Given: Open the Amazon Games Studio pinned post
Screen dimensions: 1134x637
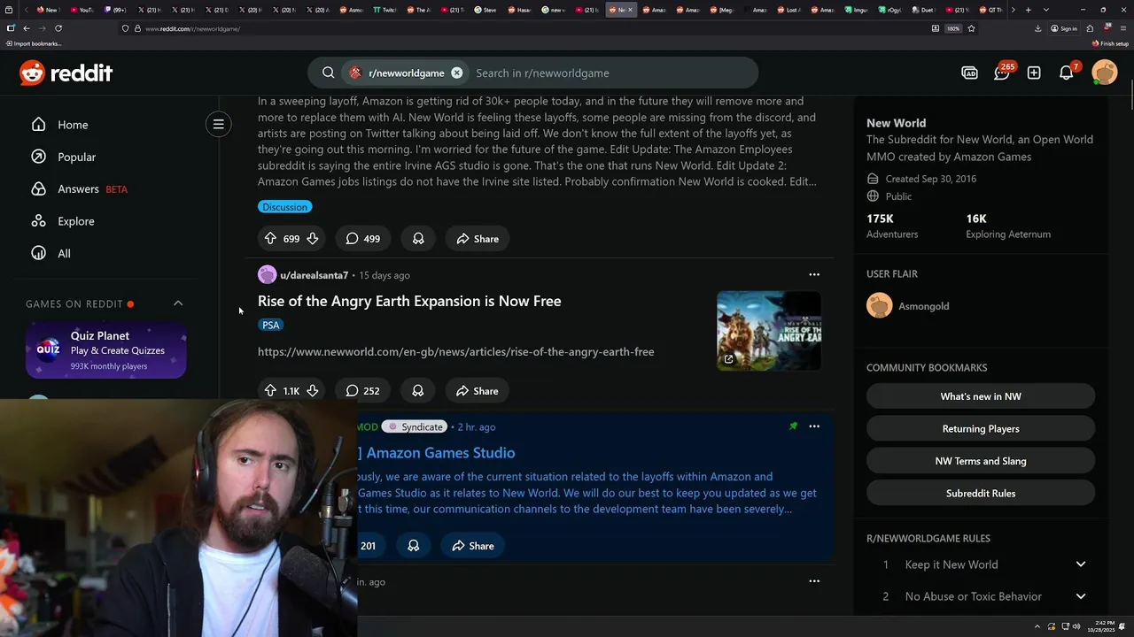Looking at the screenshot, I should (x=439, y=453).
